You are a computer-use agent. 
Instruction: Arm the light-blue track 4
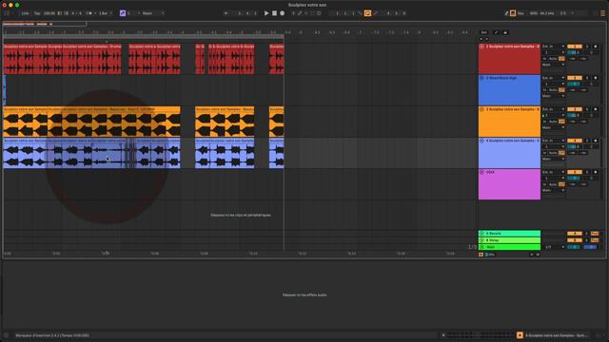pos(596,141)
